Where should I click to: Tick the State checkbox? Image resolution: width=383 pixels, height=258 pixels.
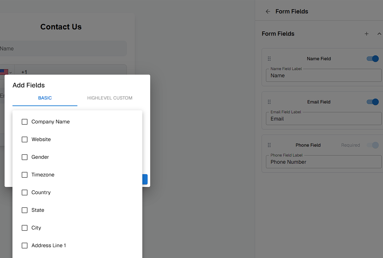(25, 210)
